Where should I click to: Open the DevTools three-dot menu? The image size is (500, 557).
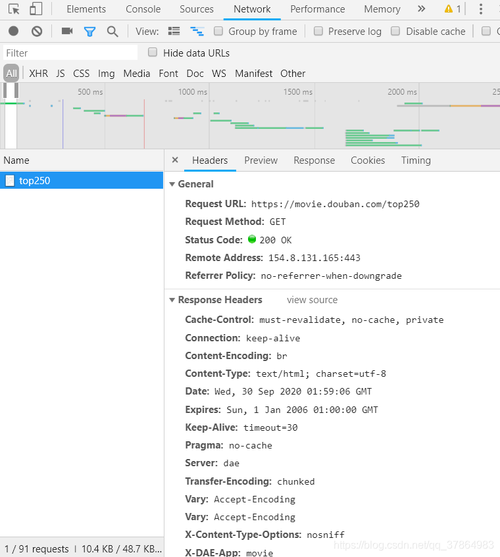click(x=481, y=9)
